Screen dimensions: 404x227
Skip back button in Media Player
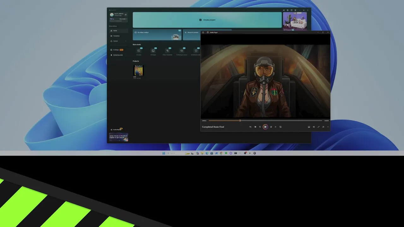tap(260, 127)
